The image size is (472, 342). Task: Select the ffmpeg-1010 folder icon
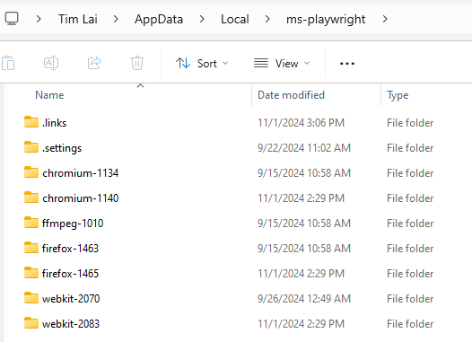pyautogui.click(x=31, y=223)
